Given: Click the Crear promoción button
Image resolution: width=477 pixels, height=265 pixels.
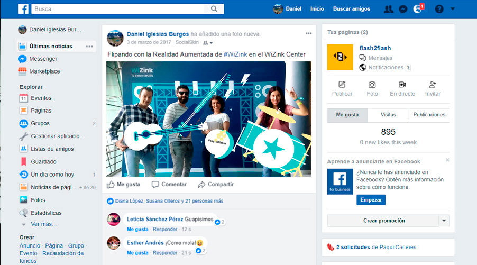Looking at the screenshot, I should click(383, 221).
